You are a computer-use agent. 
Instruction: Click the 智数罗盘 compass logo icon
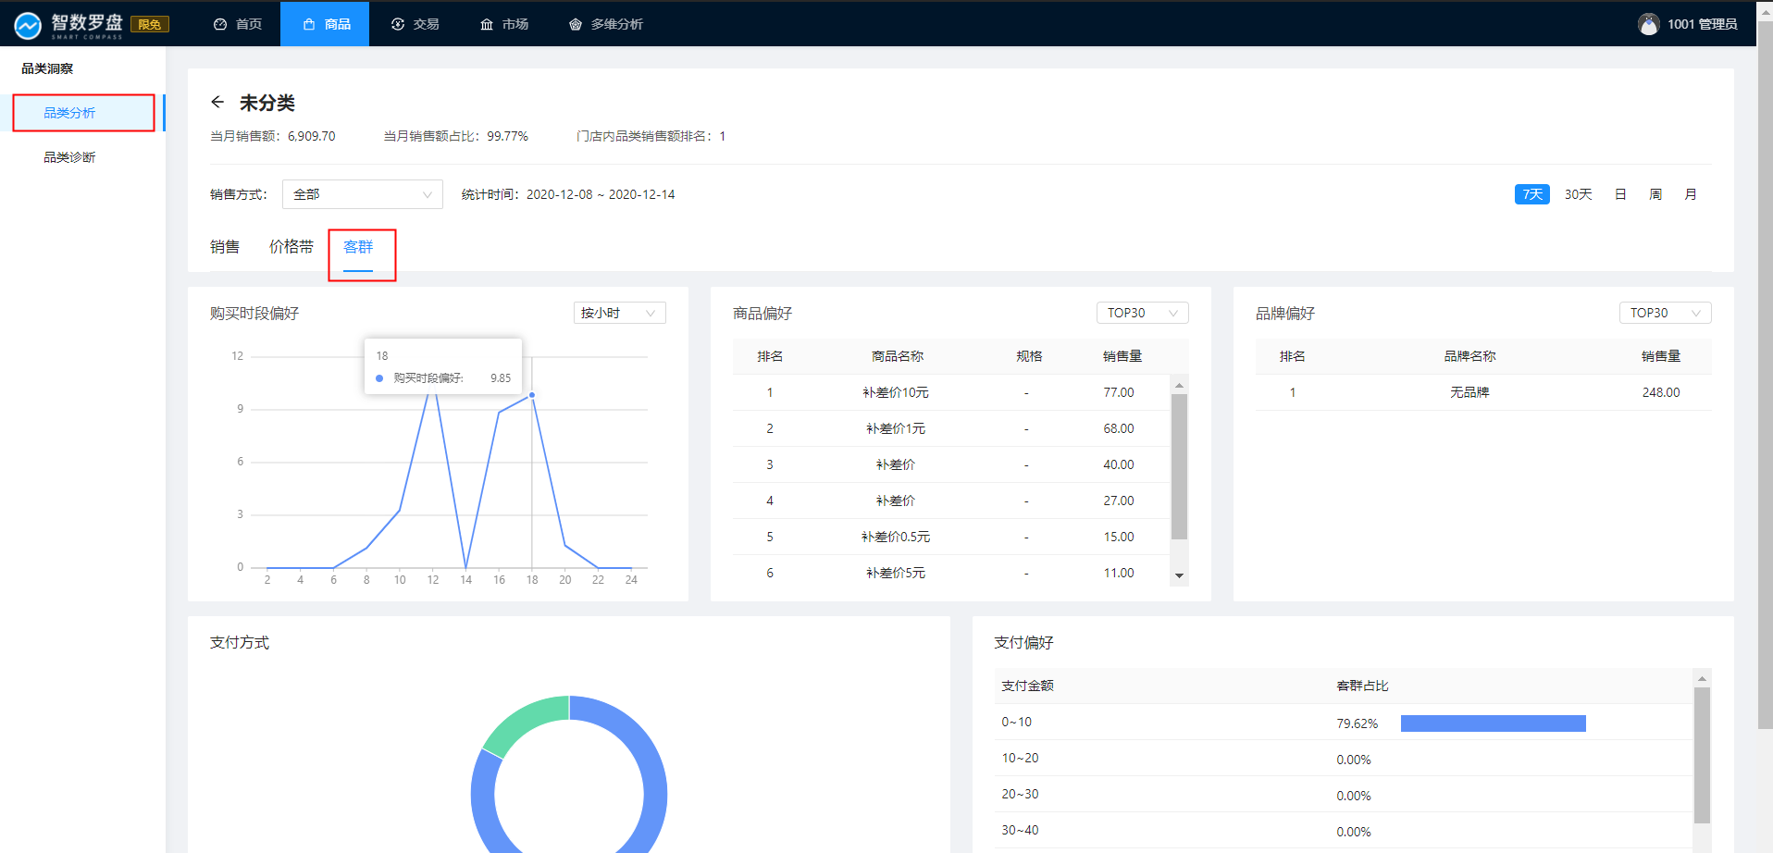click(x=28, y=25)
